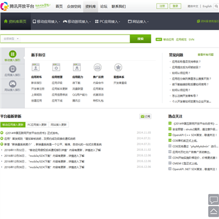
Task: Click the 应用能力 icon
Action: tap(77, 67)
